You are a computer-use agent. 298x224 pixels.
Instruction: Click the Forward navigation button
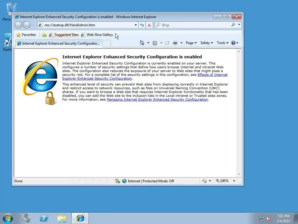point(26,25)
